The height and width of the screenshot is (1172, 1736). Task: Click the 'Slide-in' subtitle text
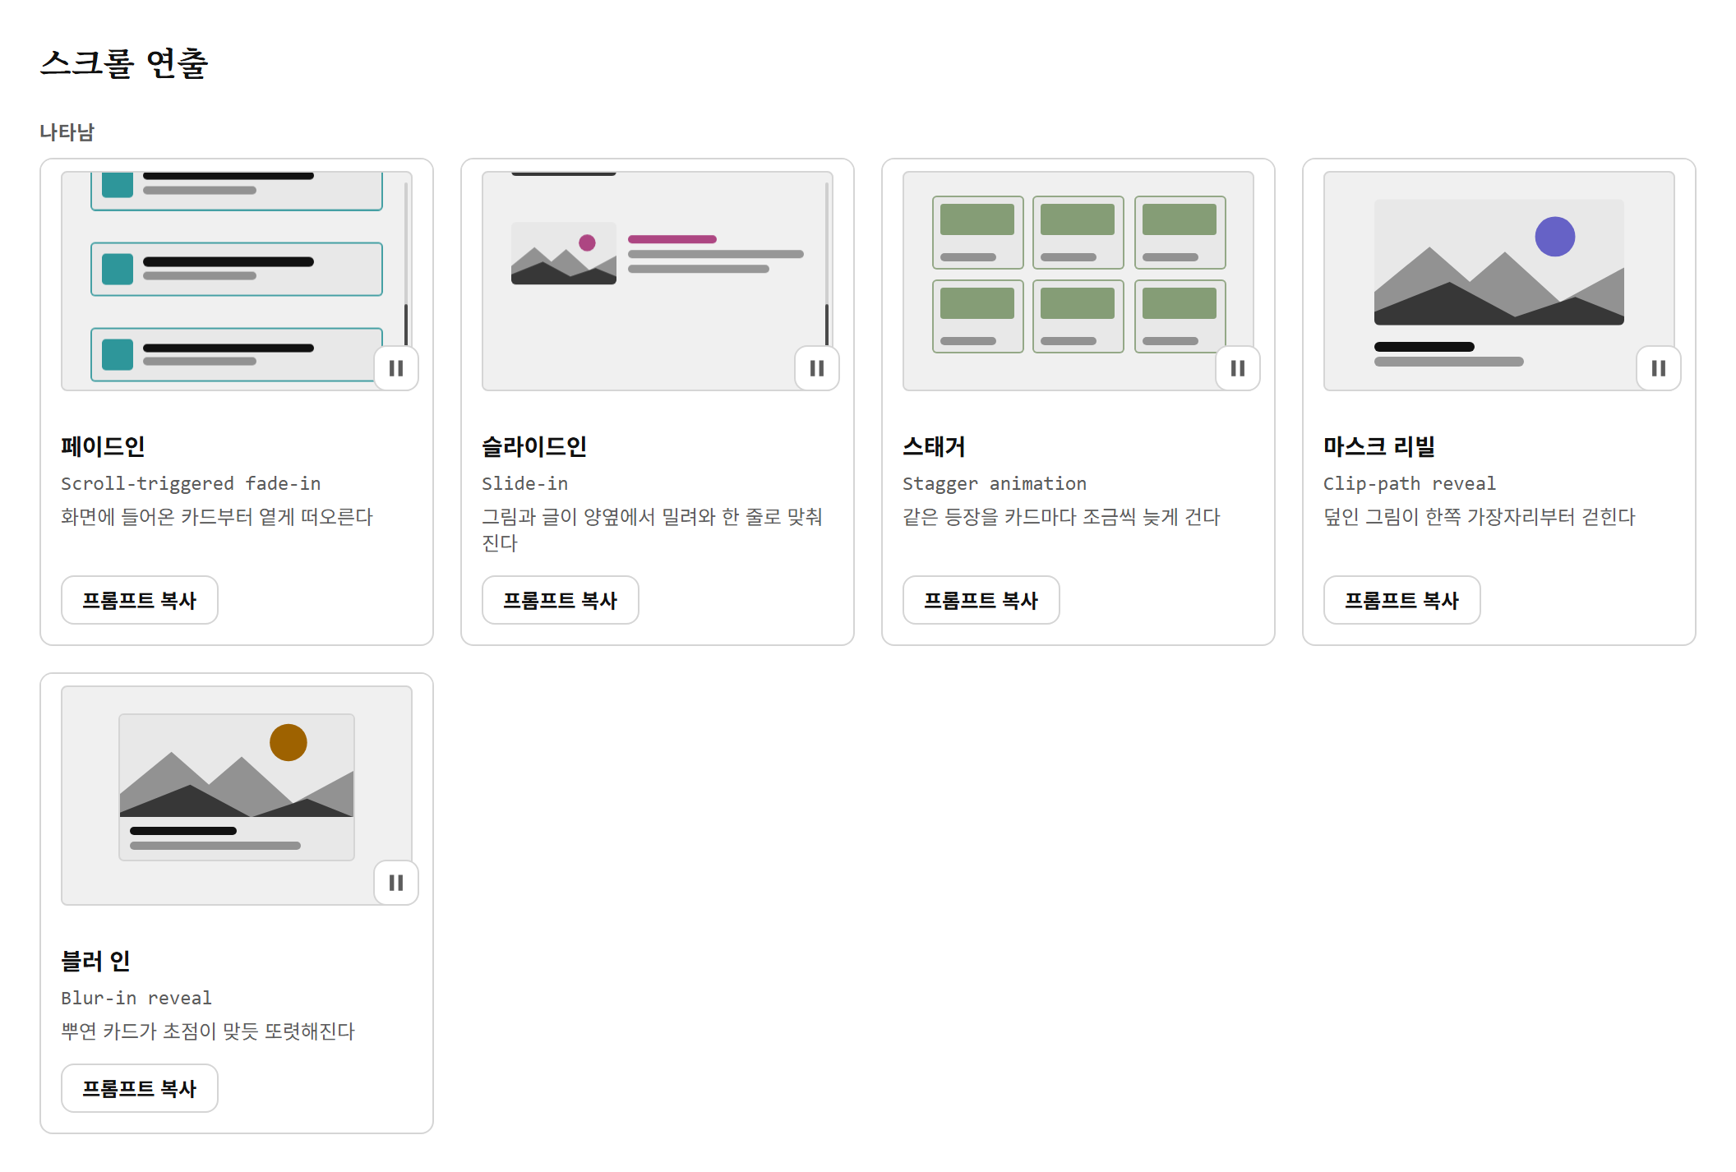524,483
